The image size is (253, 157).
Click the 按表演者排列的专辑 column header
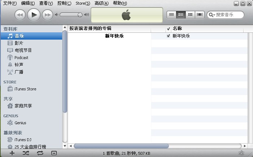[110, 29]
